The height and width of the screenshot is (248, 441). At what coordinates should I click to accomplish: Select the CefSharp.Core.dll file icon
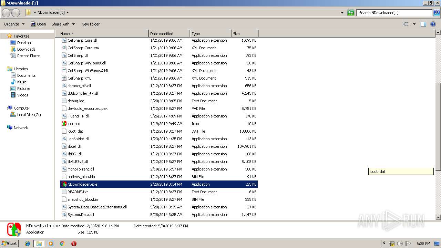[x=64, y=40]
